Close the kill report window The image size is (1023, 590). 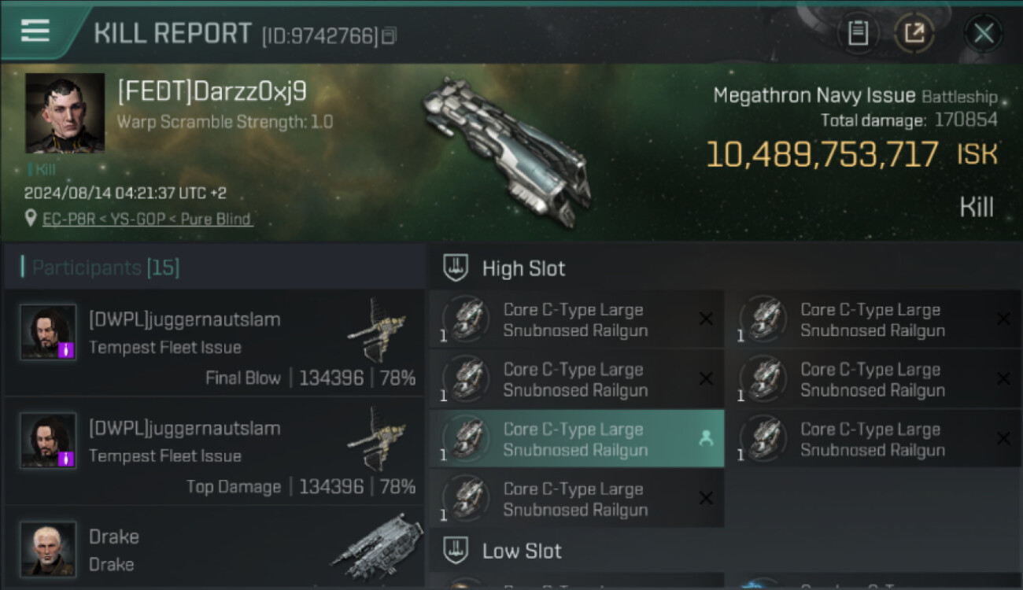983,33
